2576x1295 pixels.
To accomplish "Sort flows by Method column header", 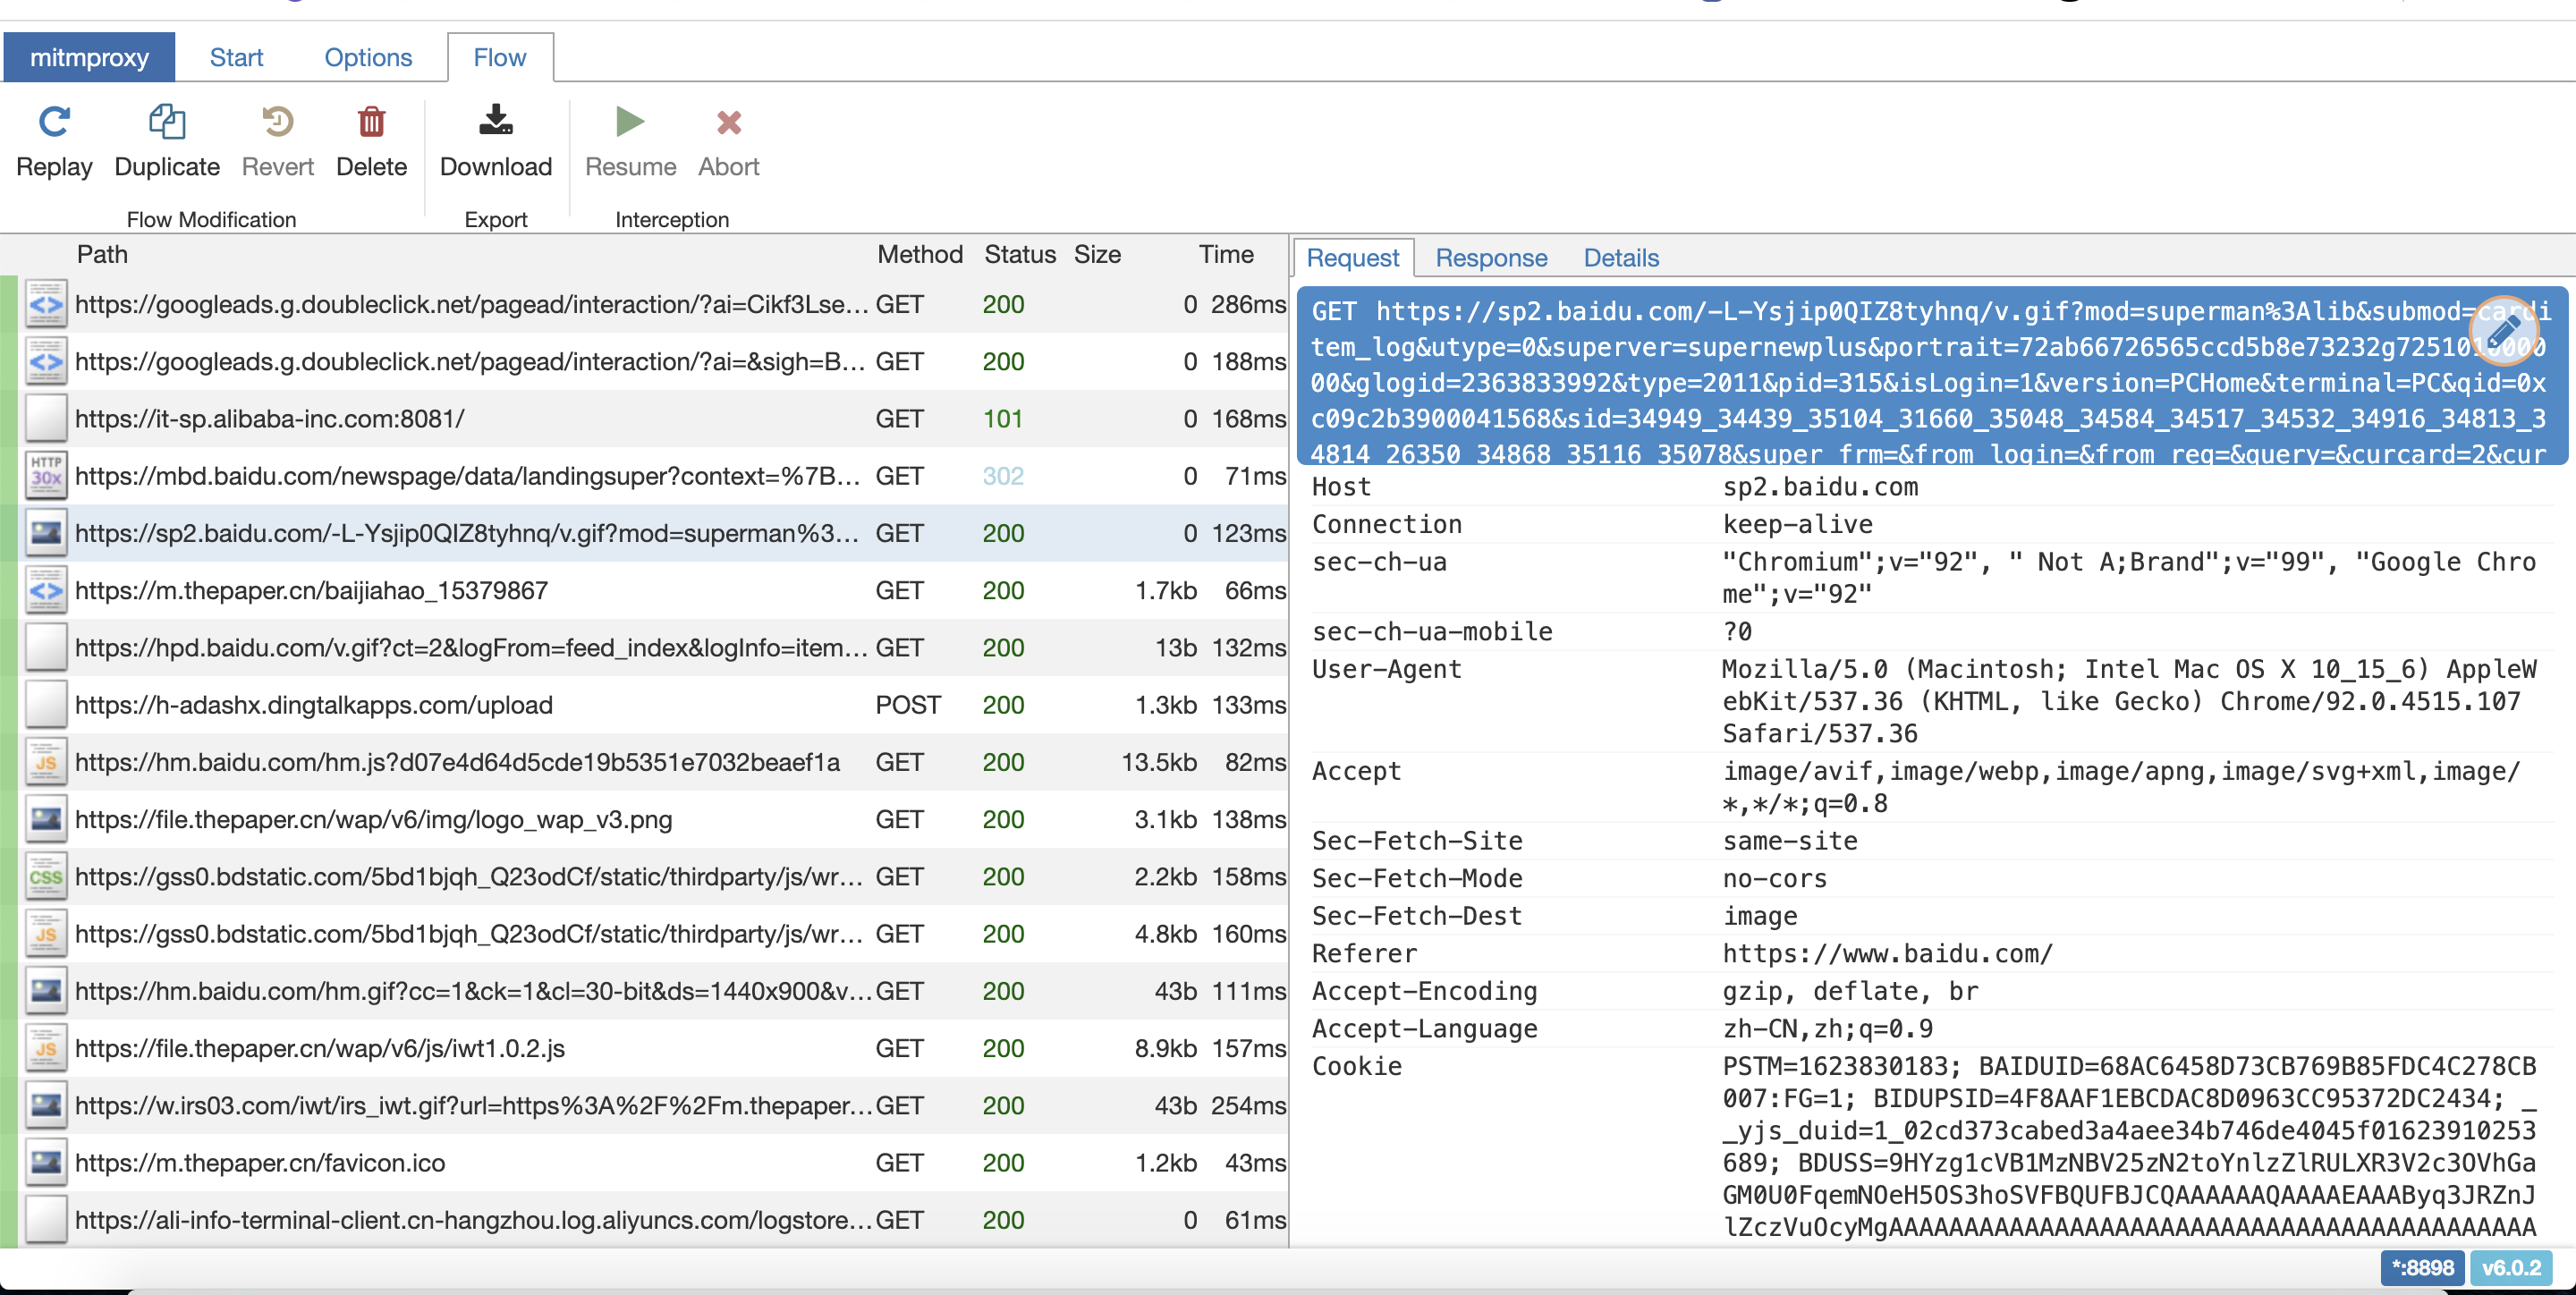I will [x=919, y=254].
